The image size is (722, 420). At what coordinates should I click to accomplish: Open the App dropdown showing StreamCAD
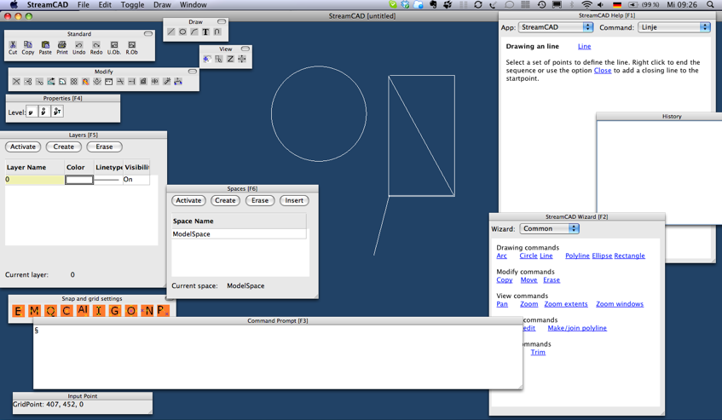[x=556, y=27]
